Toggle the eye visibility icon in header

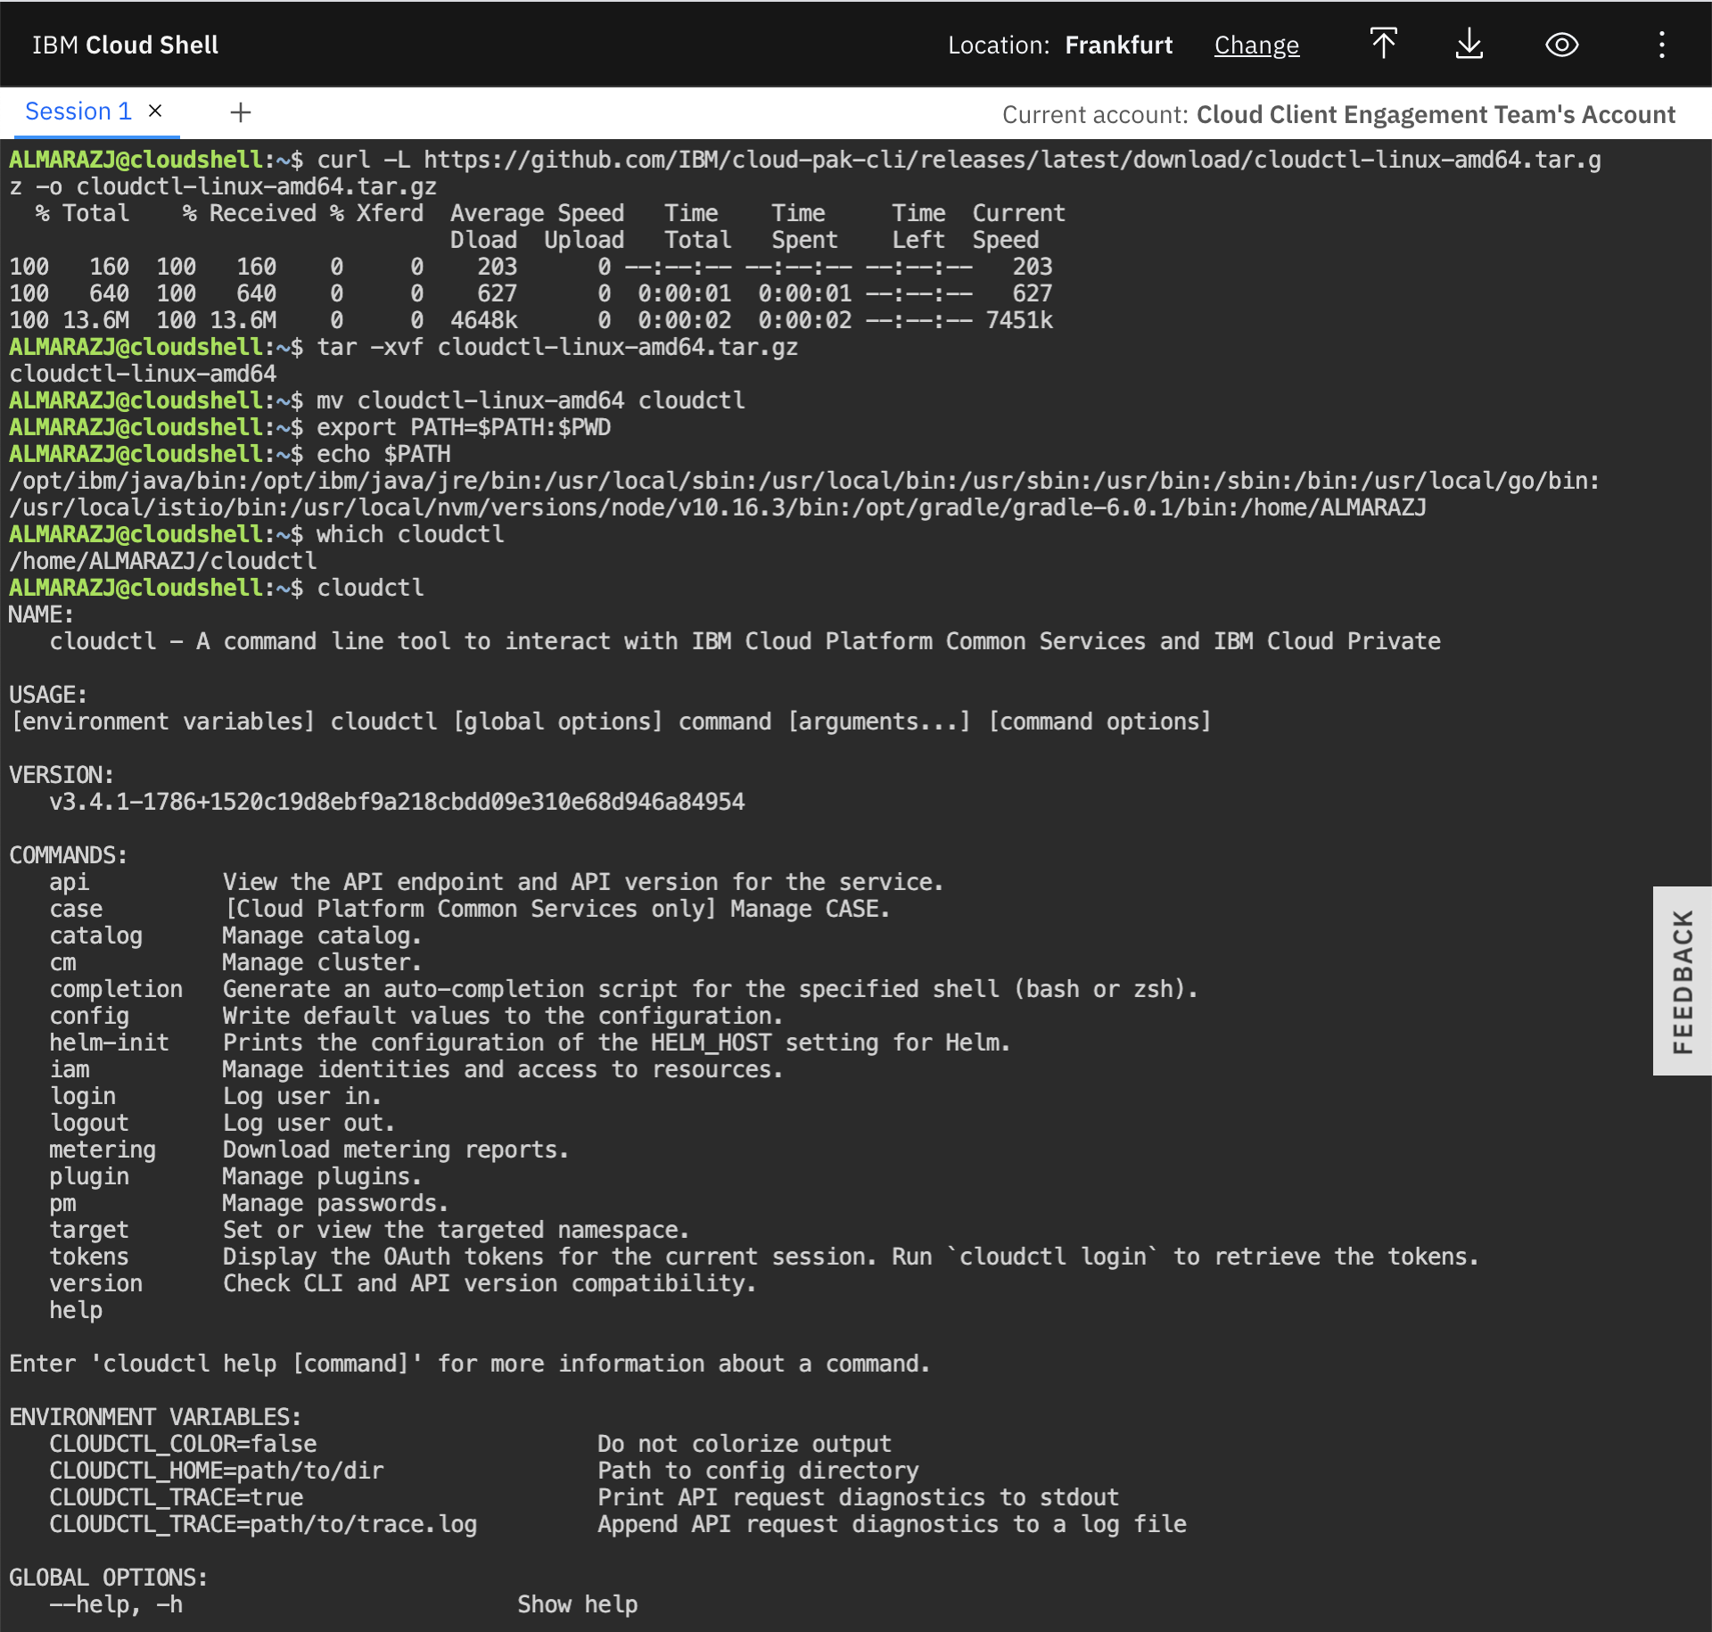[1562, 45]
